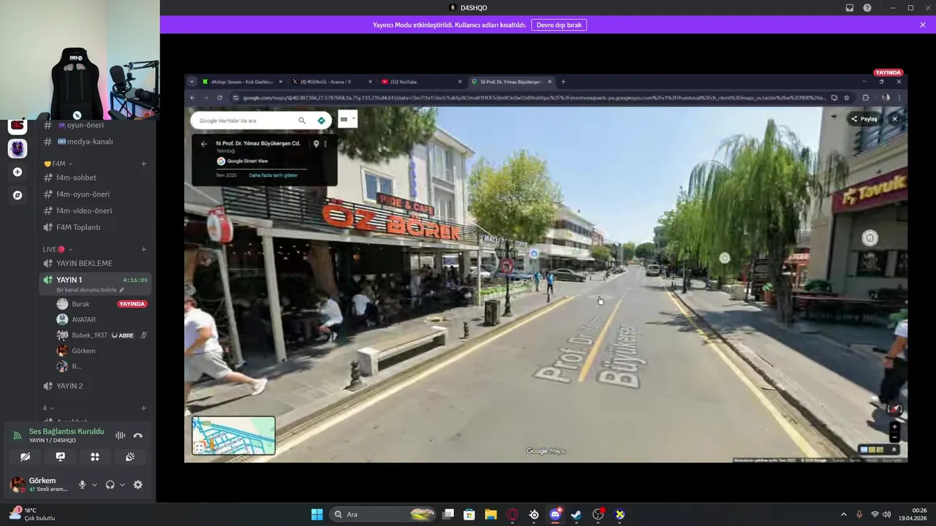Open Steam from the taskbar
The image size is (936, 526).
pyautogui.click(x=577, y=514)
